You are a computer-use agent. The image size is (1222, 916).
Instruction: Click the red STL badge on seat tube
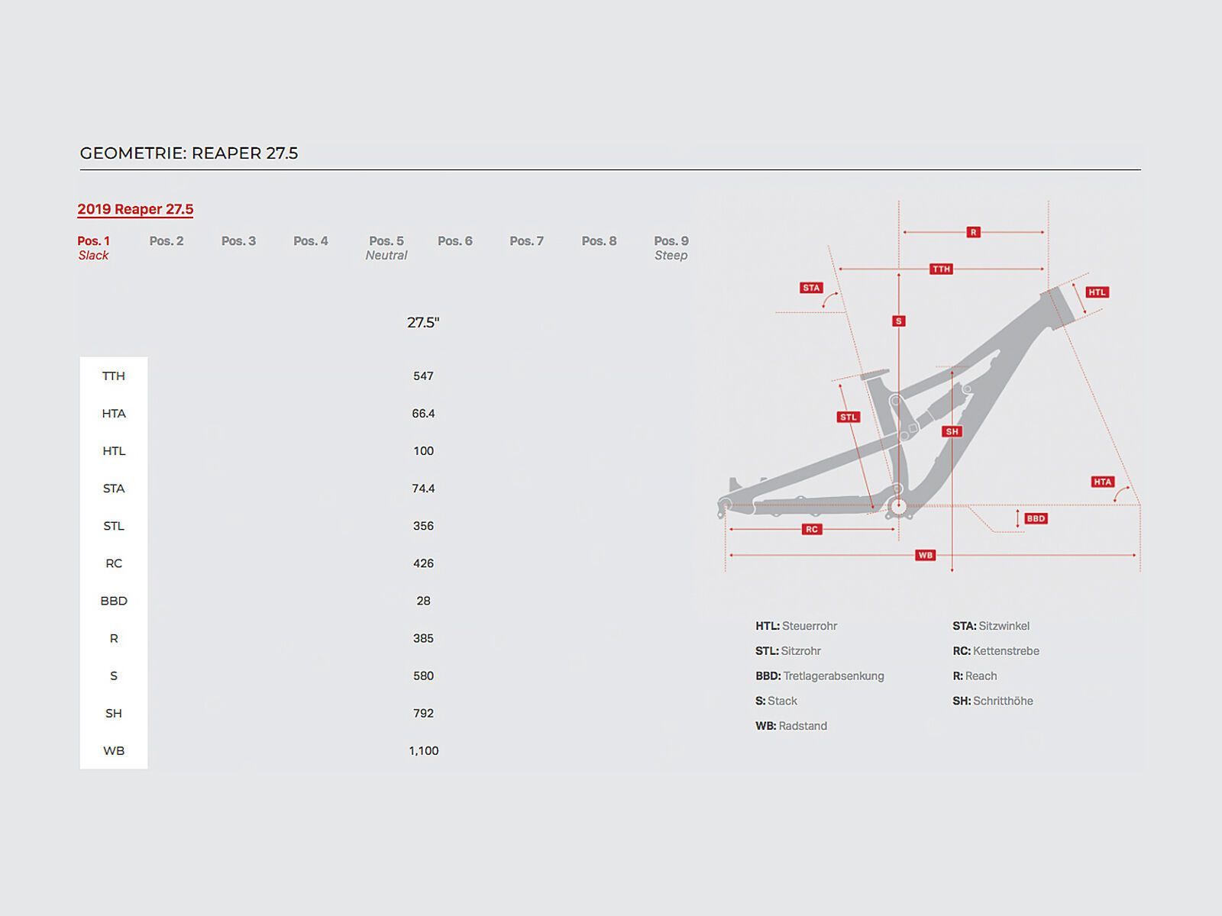[849, 417]
